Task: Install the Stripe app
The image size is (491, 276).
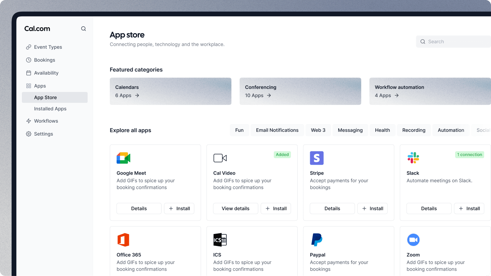Action: pyautogui.click(x=372, y=208)
